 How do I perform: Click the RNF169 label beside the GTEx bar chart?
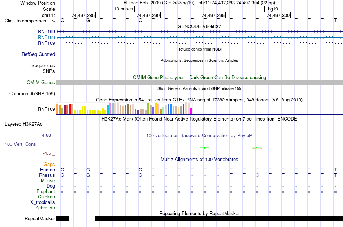(46, 109)
